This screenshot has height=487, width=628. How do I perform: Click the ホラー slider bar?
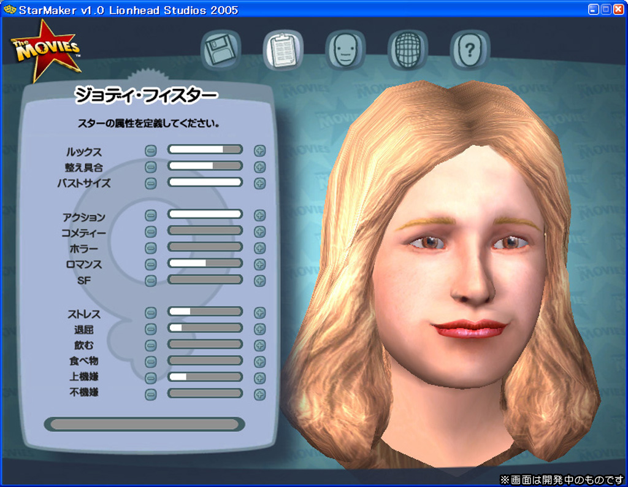[205, 247]
